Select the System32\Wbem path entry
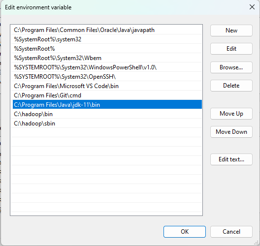This screenshot has width=260, height=246. tap(107, 58)
